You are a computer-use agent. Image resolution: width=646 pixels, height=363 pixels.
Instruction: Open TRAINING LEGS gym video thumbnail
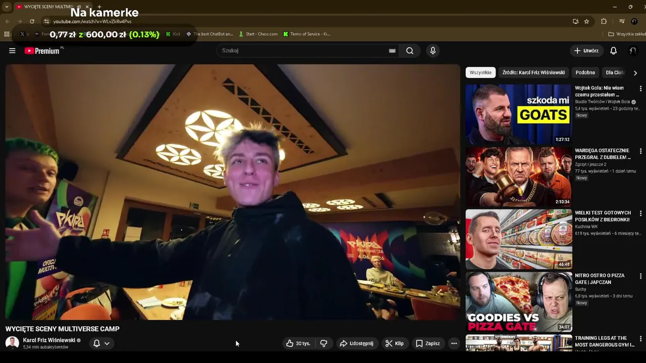tap(518, 343)
